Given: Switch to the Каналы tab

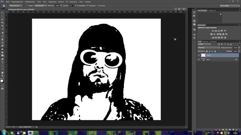Looking at the screenshot, I should (x=206, y=42).
